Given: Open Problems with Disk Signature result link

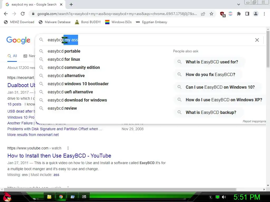Looking at the screenshot, I should coord(55,129).
